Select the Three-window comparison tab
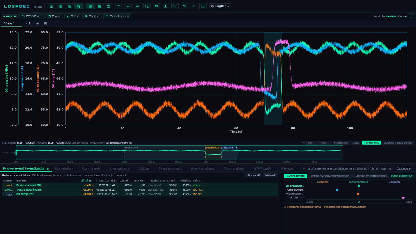416x234 pixels. click(x=330, y=176)
